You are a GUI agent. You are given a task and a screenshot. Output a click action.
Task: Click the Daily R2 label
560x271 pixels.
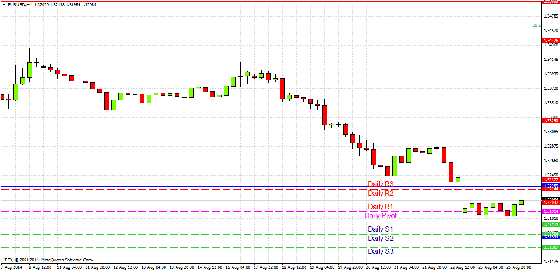click(380, 193)
